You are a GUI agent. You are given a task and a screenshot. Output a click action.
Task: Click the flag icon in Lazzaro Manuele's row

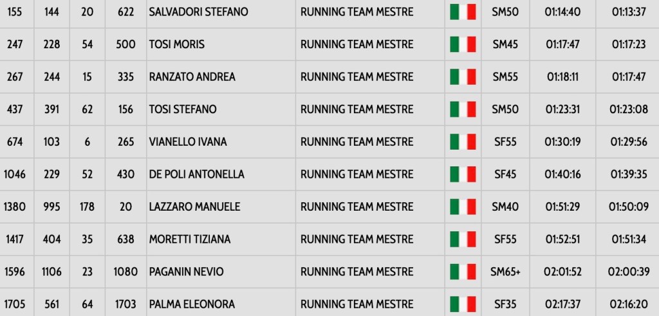click(463, 207)
